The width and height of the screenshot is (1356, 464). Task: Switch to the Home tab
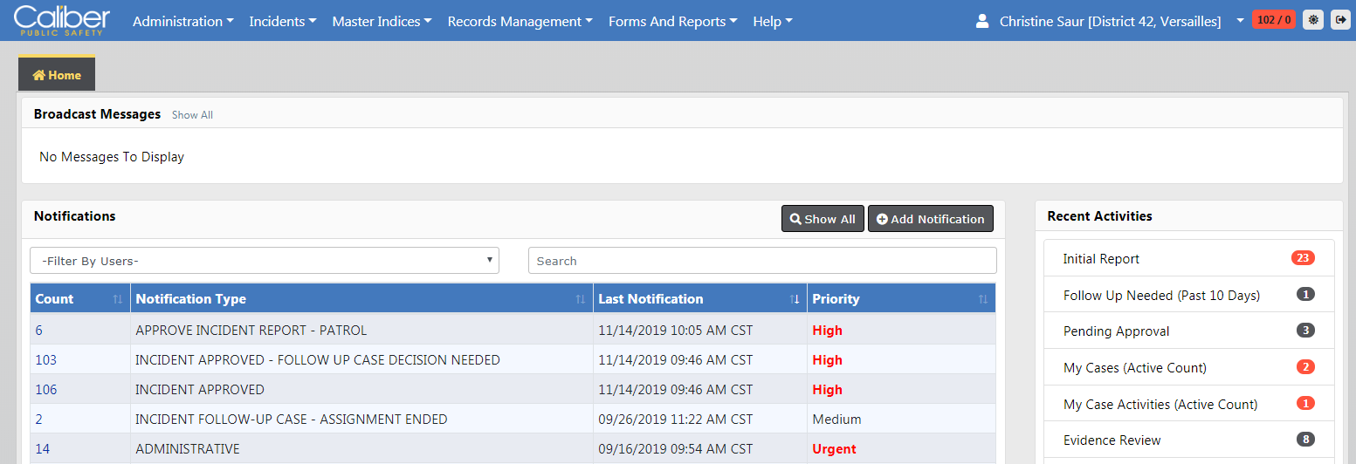pyautogui.click(x=57, y=75)
